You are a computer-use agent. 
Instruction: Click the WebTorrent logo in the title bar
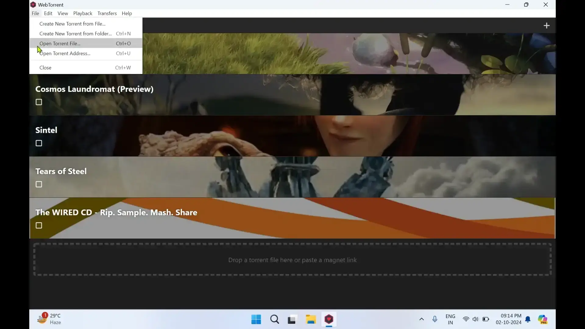click(x=33, y=5)
